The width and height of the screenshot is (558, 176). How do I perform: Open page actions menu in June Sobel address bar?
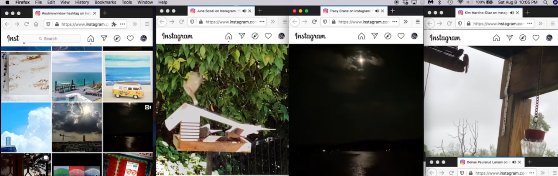coord(262,22)
